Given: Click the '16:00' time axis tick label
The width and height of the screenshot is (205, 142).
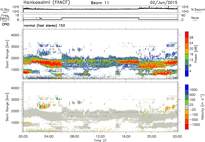Looking at the screenshot, I should [126, 137].
